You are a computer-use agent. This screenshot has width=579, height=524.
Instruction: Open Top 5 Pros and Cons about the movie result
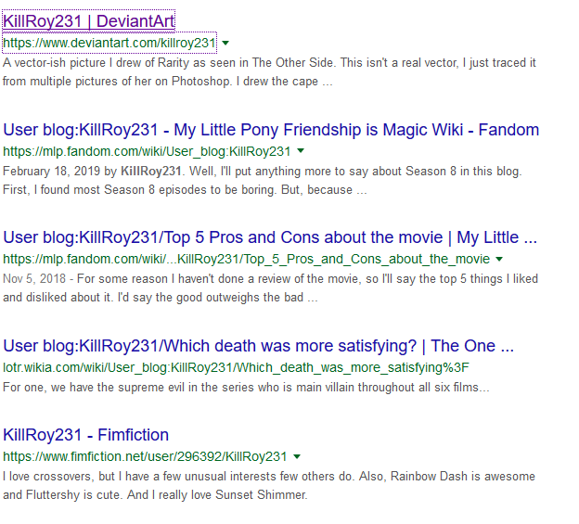click(x=270, y=237)
